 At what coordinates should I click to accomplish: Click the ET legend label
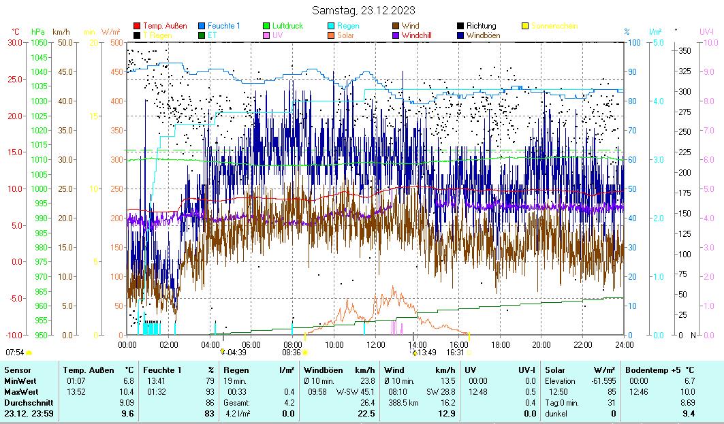click(x=213, y=35)
